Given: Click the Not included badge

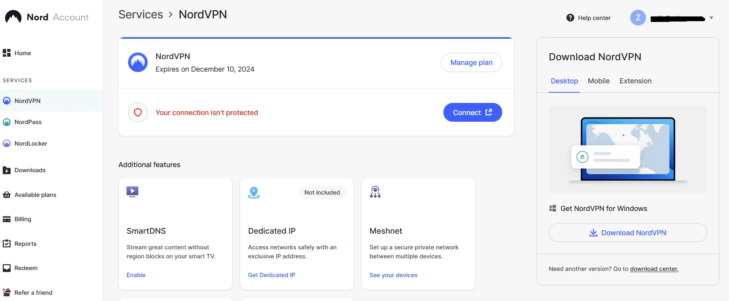Looking at the screenshot, I should click(x=322, y=193).
